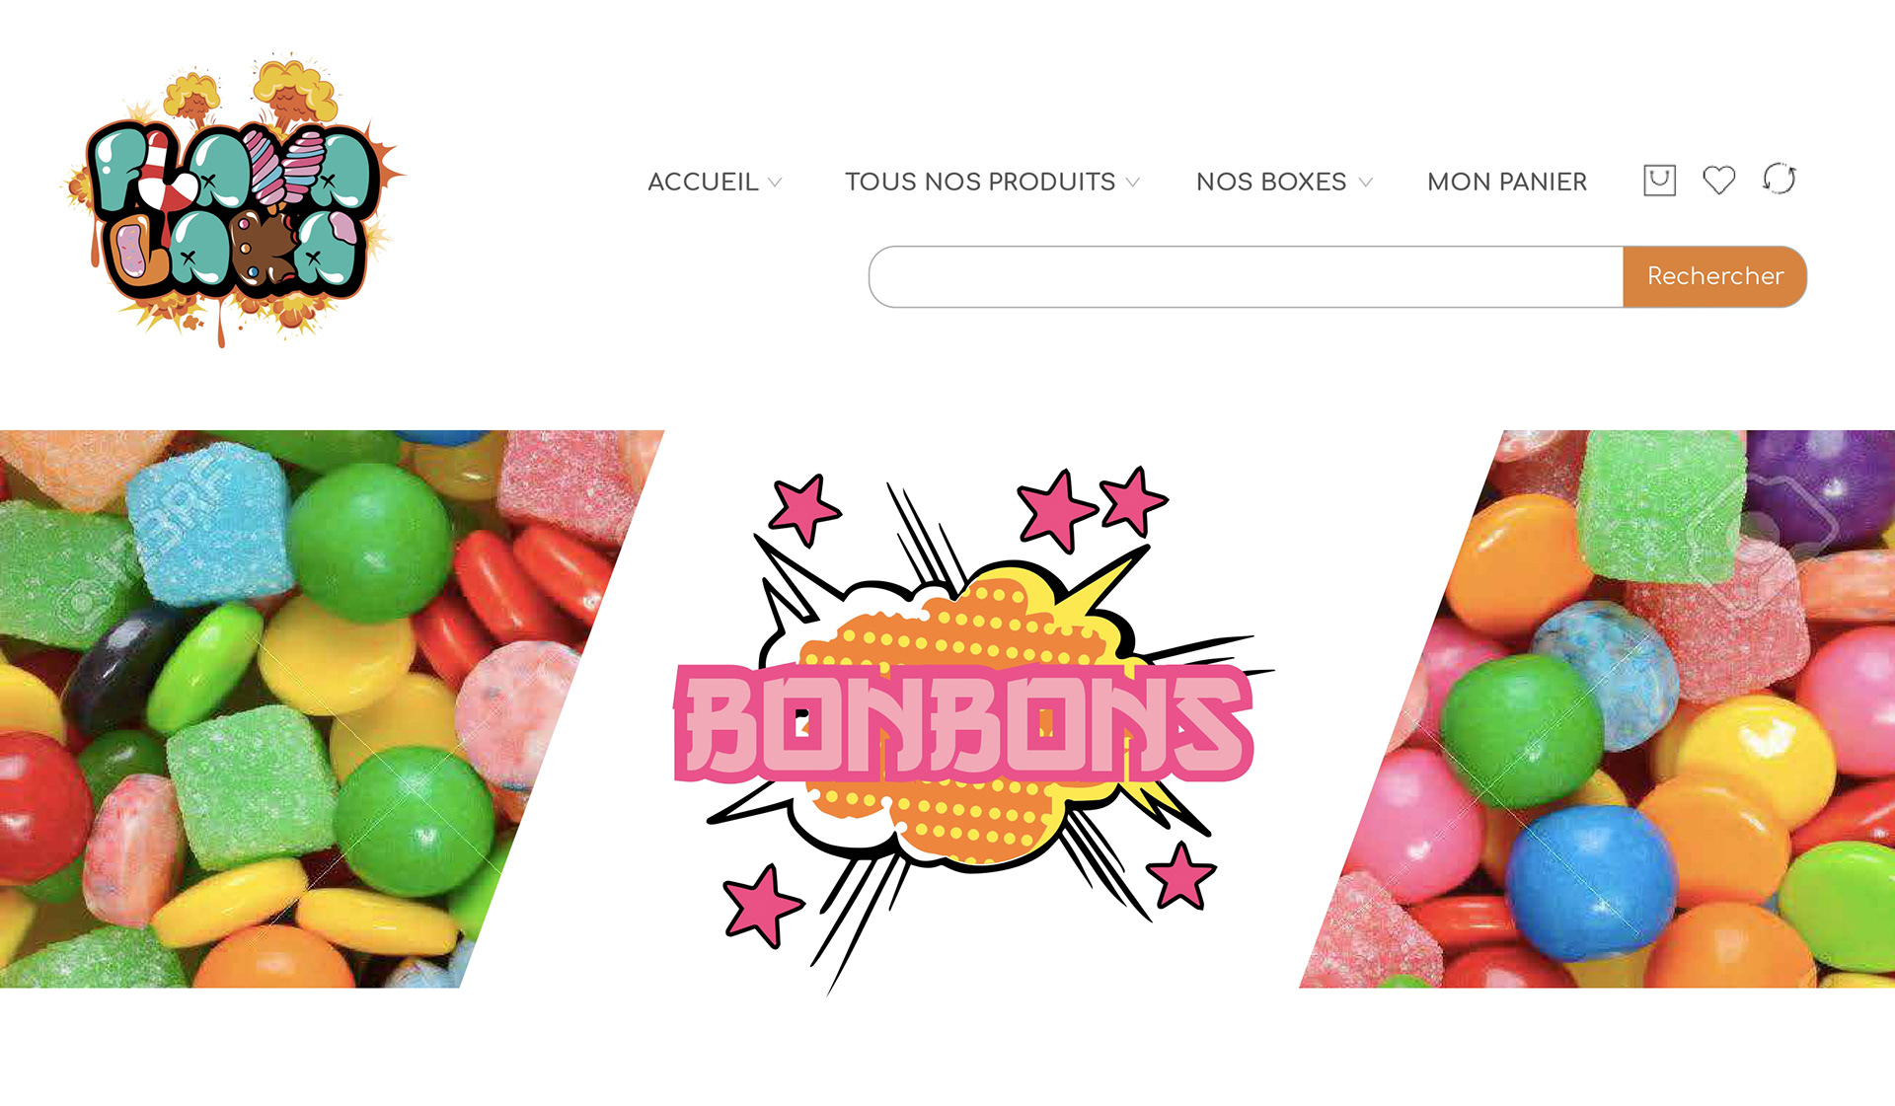Viewport: 1895px width, 1106px height.
Task: Select the NOS BOXES menu label
Action: (x=1271, y=182)
